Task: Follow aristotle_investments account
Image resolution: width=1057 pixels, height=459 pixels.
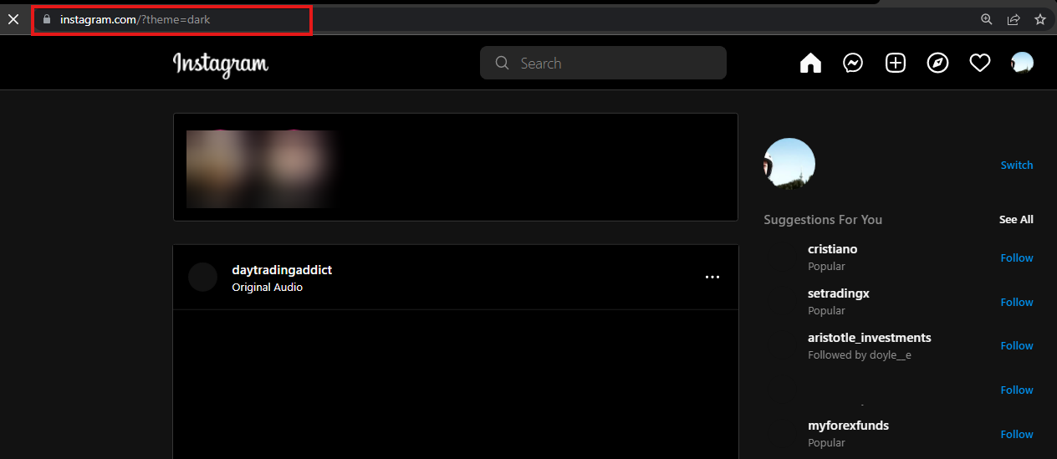Action: click(1017, 345)
